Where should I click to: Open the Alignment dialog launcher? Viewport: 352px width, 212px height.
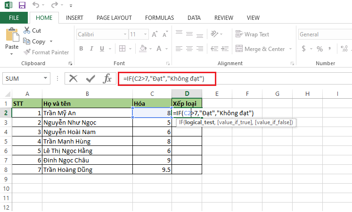[292, 64]
